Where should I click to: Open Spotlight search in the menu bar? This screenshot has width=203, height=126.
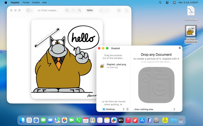click(x=160, y=3)
